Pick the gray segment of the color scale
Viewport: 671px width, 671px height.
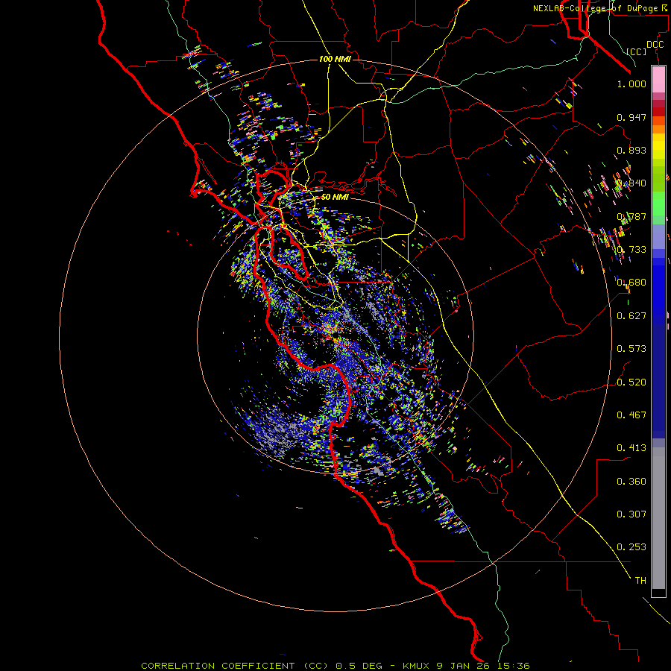point(658,518)
